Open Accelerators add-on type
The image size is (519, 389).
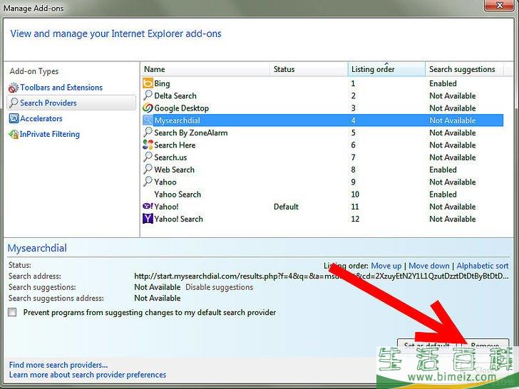coord(41,118)
